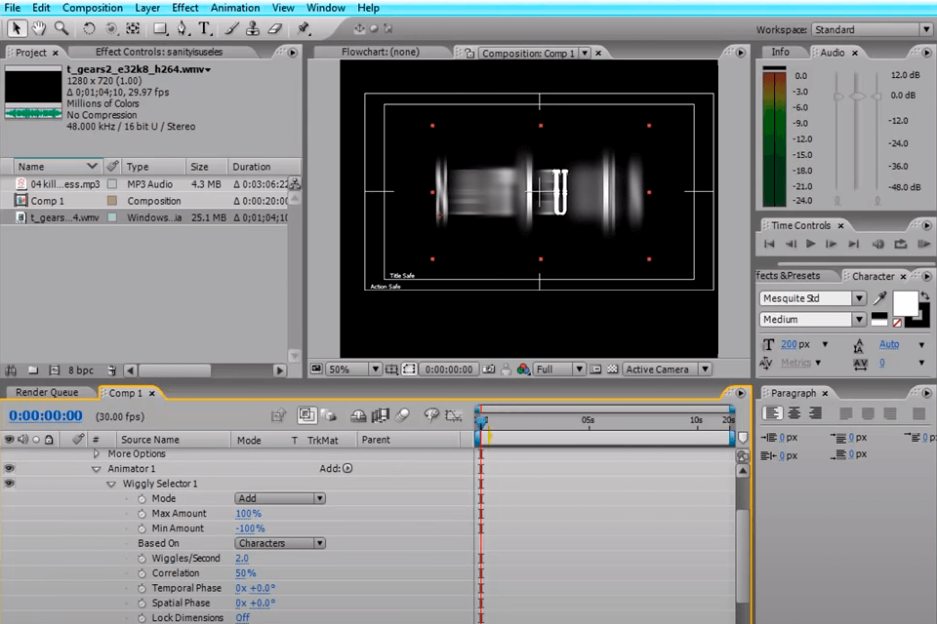937x624 pixels.
Task: Open the Based On Characters dropdown
Action: click(x=279, y=543)
